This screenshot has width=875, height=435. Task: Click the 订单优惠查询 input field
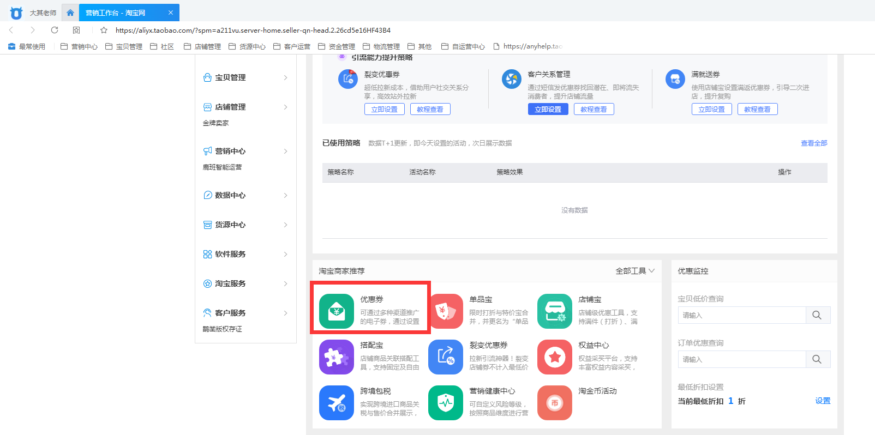click(x=741, y=359)
